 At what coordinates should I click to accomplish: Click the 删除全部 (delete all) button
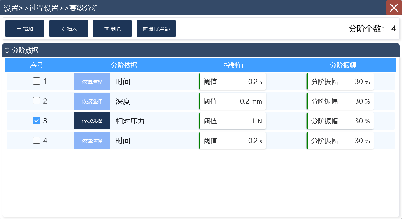tap(156, 28)
